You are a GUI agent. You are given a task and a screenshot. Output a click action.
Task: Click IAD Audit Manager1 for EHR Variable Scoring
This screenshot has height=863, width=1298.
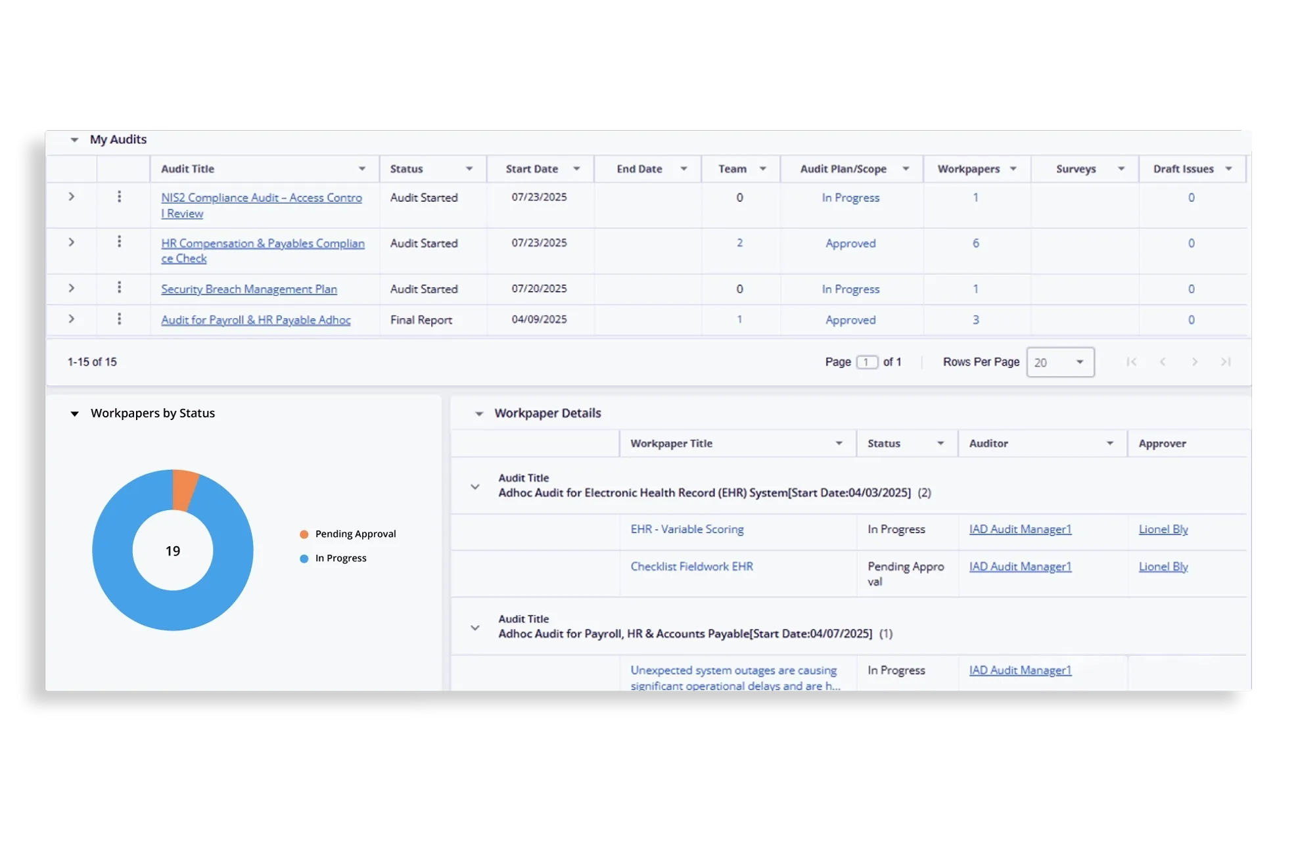pyautogui.click(x=1020, y=529)
